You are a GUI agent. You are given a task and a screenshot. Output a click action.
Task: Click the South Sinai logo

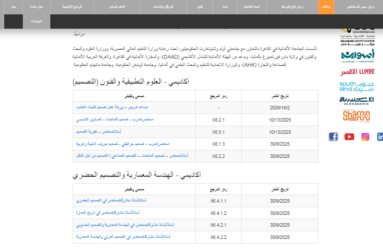coord(357,86)
